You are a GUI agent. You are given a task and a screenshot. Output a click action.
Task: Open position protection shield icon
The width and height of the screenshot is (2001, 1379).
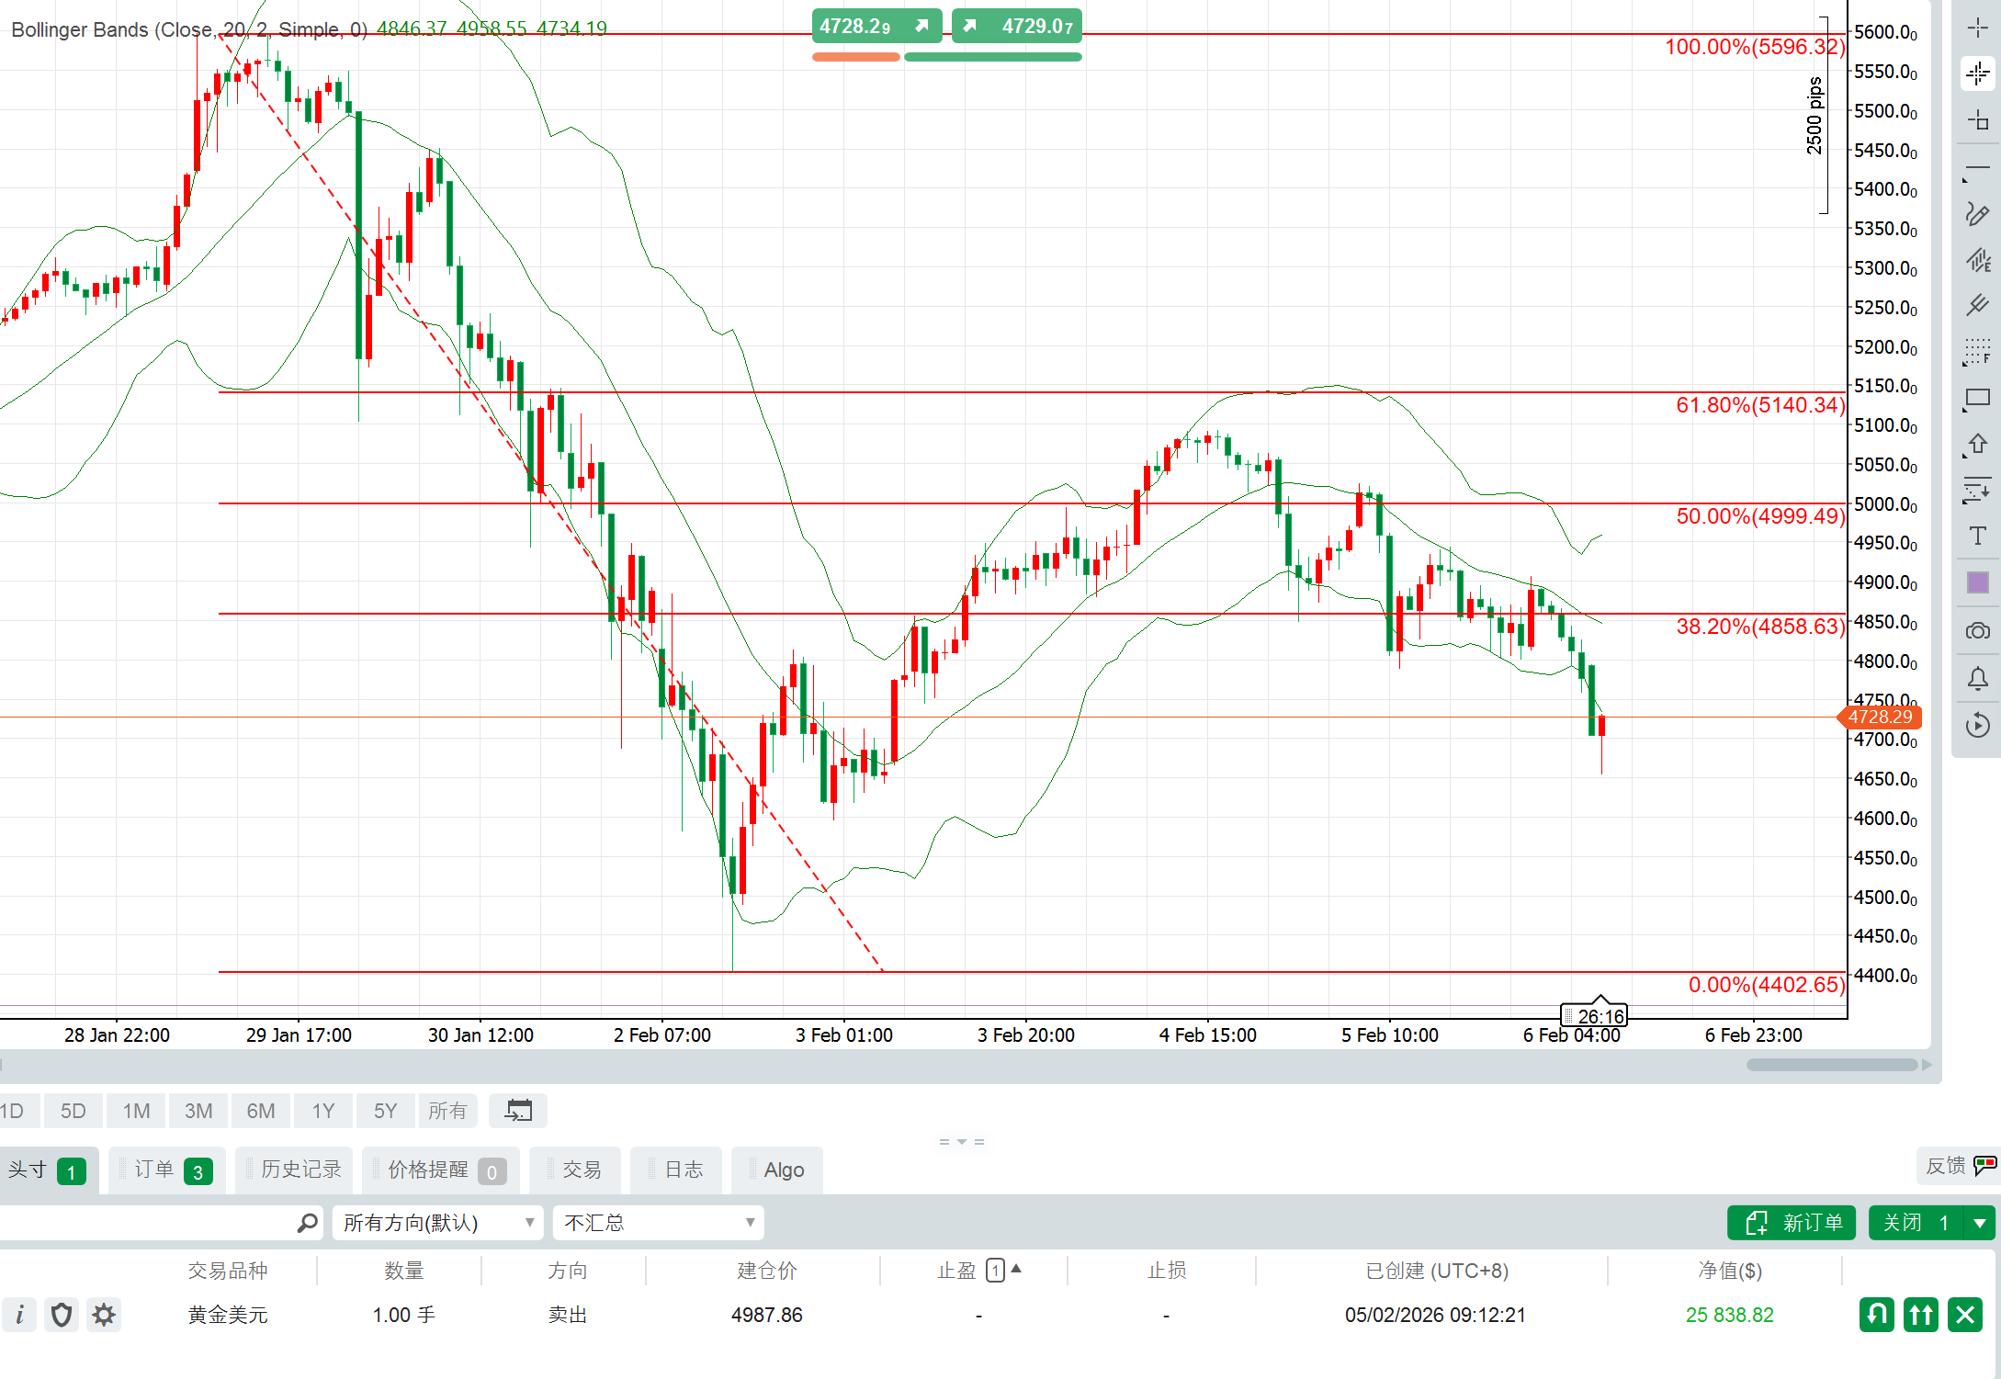(62, 1315)
